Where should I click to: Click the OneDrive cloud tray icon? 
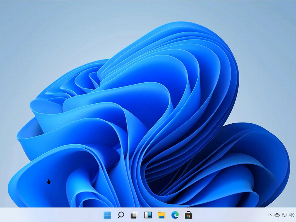277,215
